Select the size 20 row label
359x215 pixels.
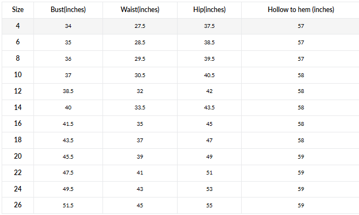(x=18, y=156)
